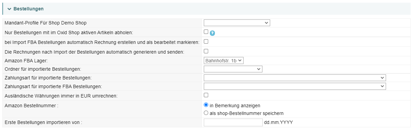Collapse the Bestellungen section chevron
Viewport: 414px width, 128px height.
(9, 9)
